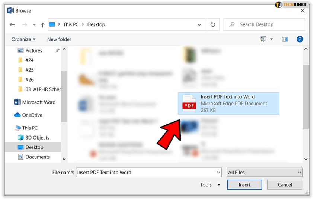Toggle the preview pane icon
314x200 pixels.
coord(285,39)
